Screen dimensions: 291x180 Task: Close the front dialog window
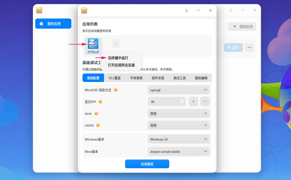pos(210,11)
